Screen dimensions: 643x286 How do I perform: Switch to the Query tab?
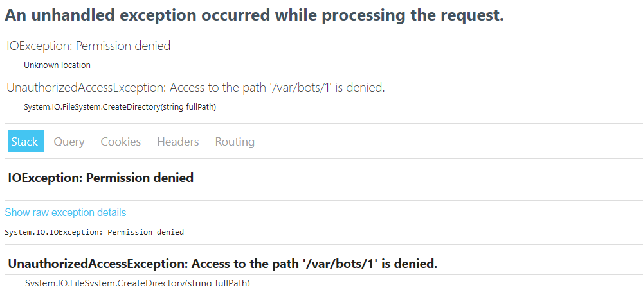[69, 142]
